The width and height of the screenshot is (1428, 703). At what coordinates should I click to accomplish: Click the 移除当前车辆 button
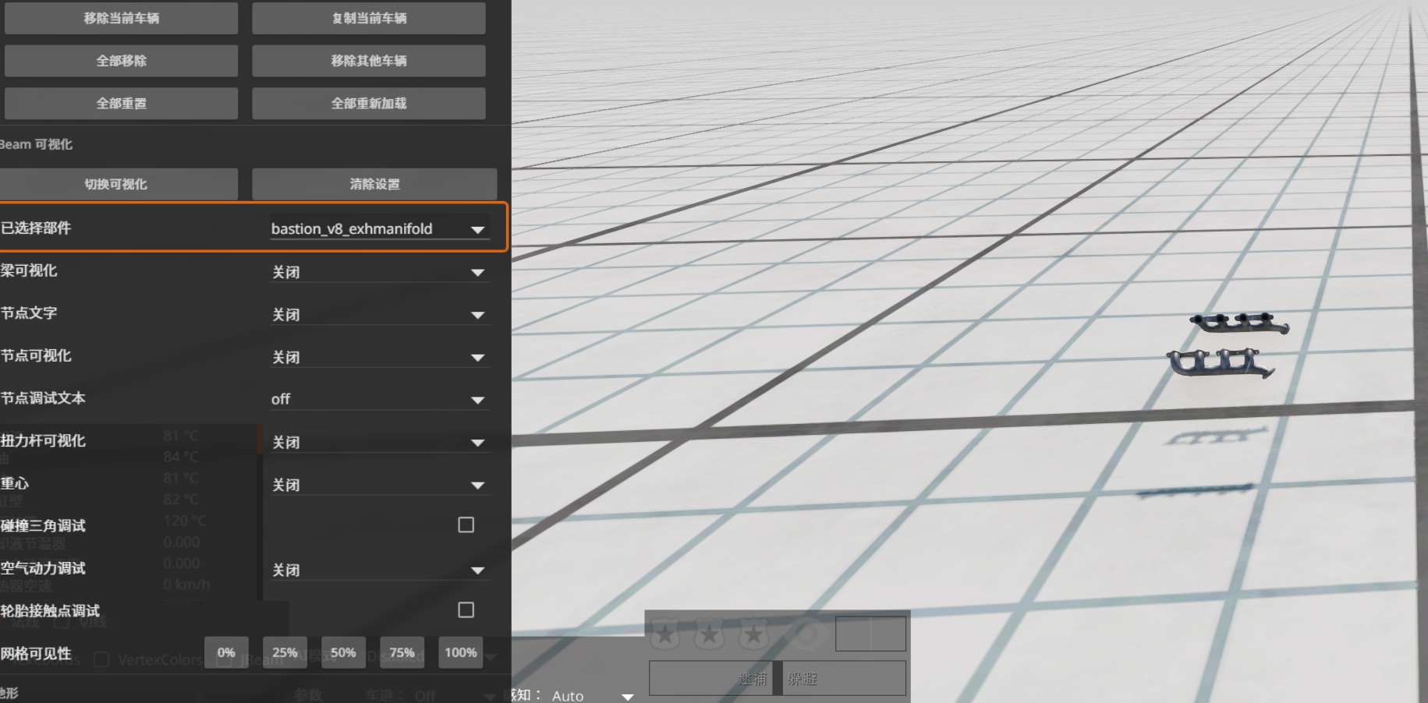point(121,18)
